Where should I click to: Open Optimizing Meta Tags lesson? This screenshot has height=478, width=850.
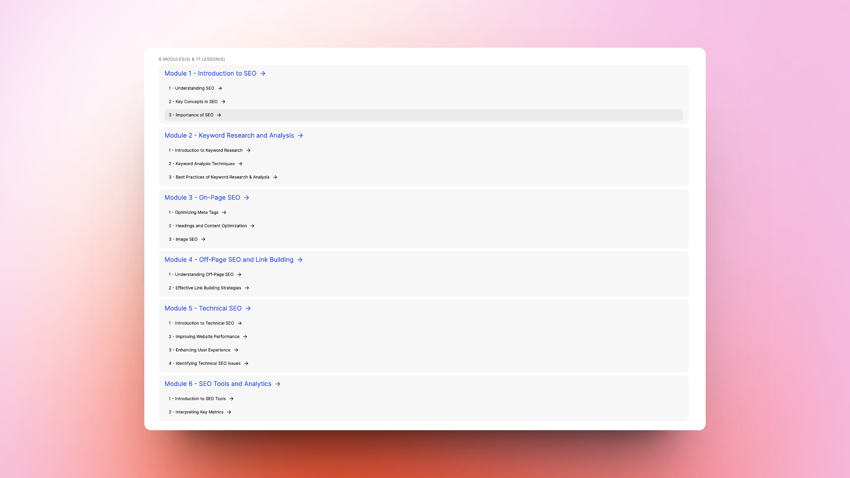pyautogui.click(x=193, y=212)
